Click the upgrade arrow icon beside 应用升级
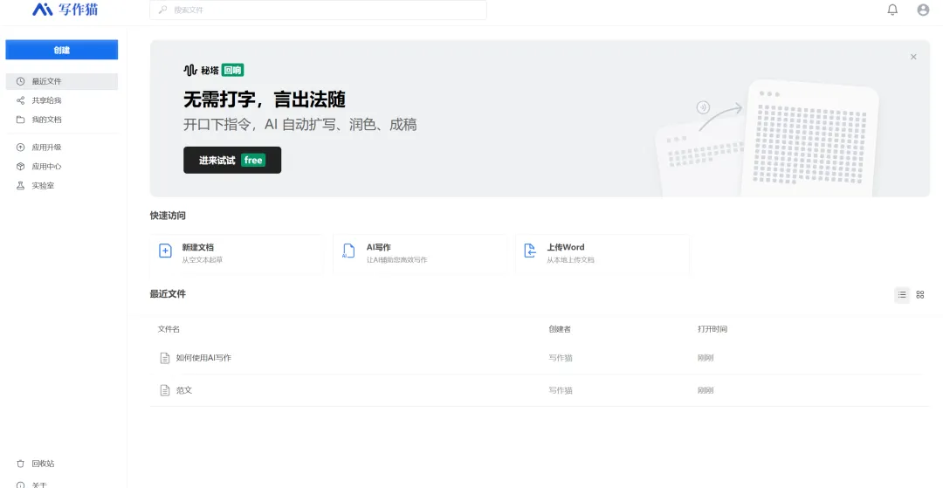Screen dimensions: 943x488 pyautogui.click(x=20, y=148)
